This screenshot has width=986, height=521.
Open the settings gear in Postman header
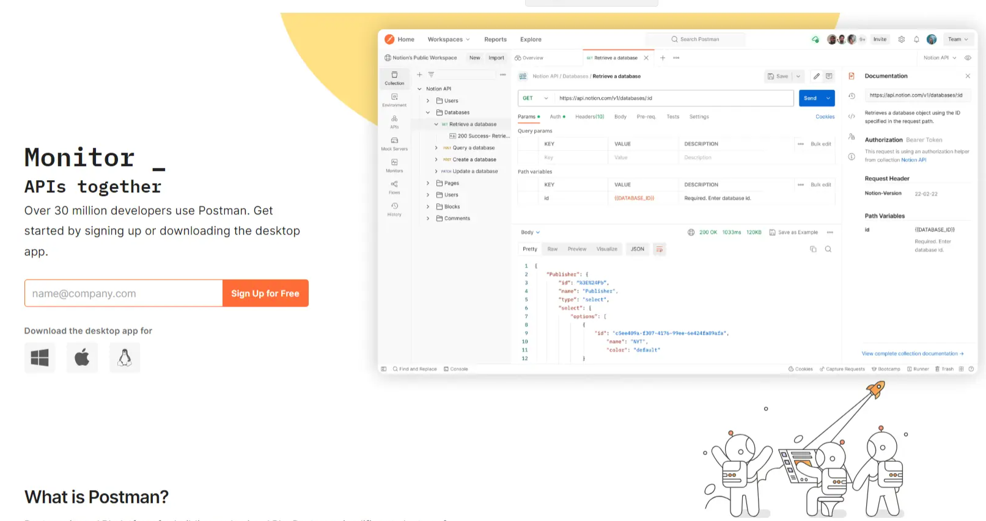(901, 39)
